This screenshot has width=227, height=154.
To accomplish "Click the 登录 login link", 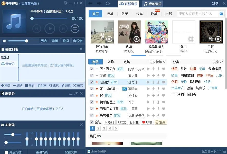I will click(x=215, y=3).
